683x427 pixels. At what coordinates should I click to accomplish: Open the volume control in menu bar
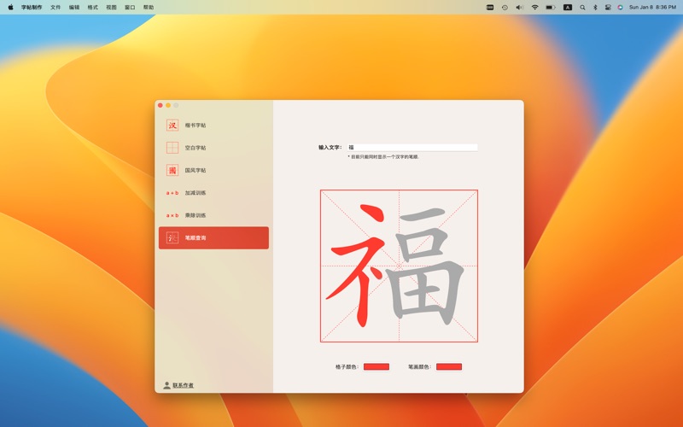pyautogui.click(x=520, y=7)
